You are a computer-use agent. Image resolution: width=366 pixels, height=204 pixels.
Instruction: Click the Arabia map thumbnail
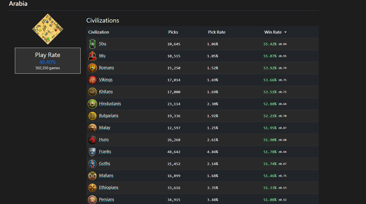tap(48, 29)
